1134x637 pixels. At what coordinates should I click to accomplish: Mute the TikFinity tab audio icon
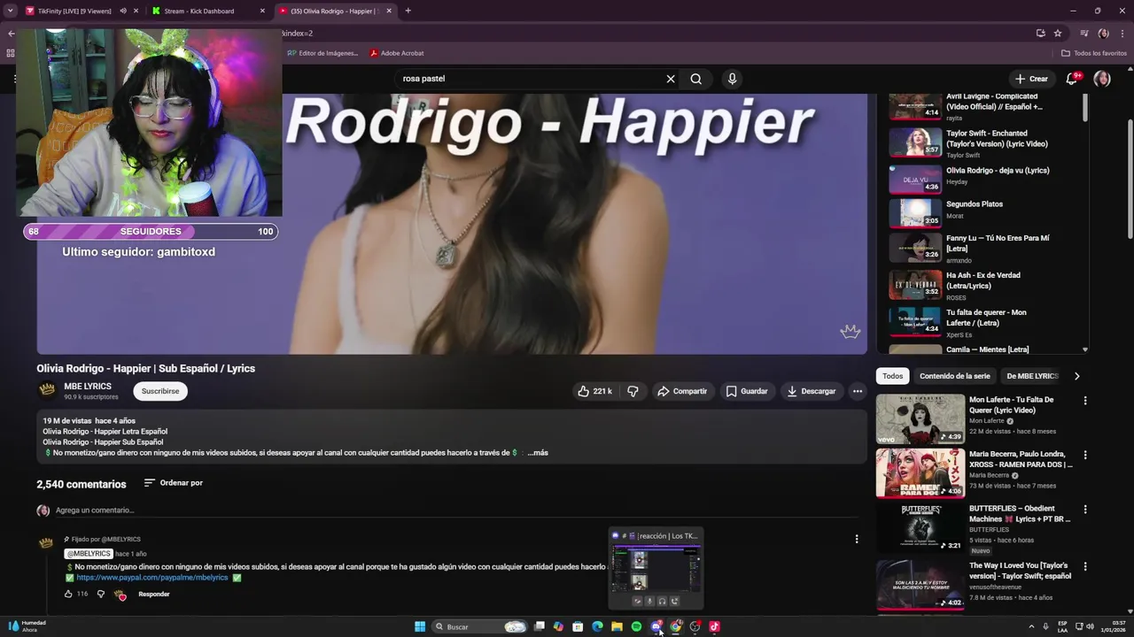pos(123,11)
